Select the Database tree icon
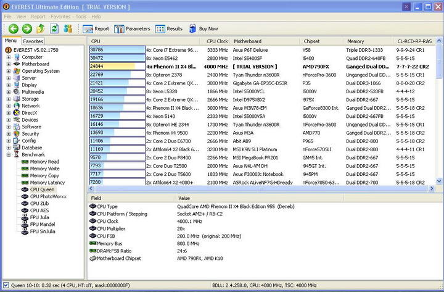The image size is (444, 292). point(17,148)
